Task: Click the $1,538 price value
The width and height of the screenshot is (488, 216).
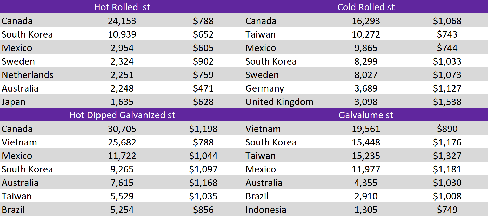Action: point(447,102)
